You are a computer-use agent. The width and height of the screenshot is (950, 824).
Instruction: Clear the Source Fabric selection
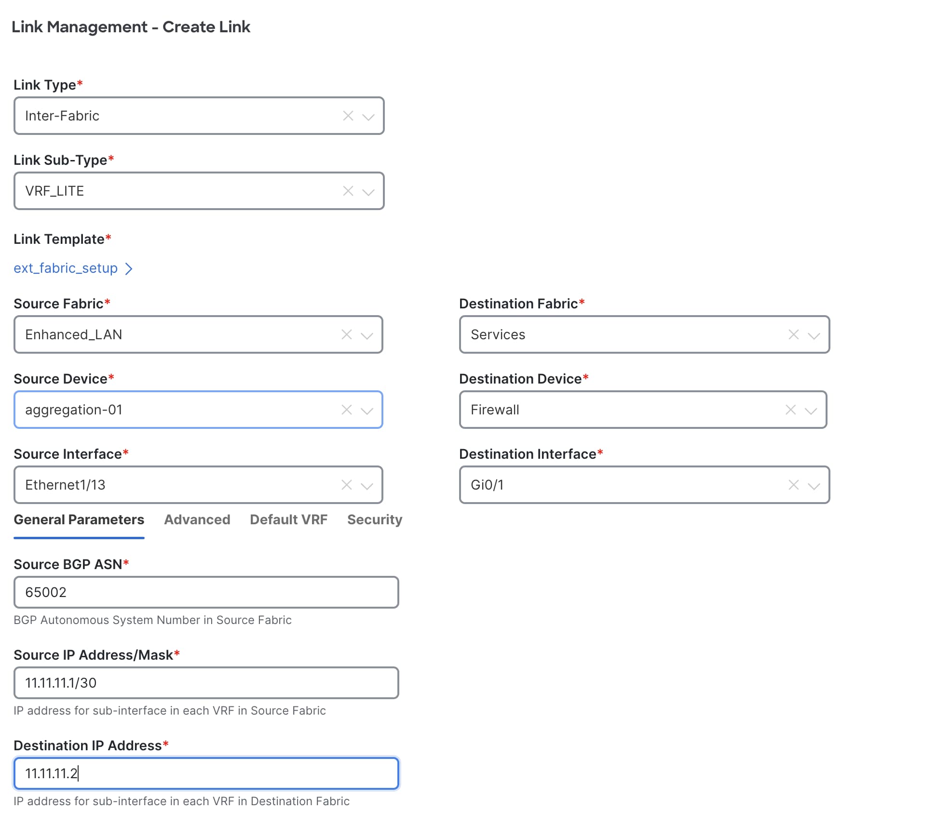[346, 334]
